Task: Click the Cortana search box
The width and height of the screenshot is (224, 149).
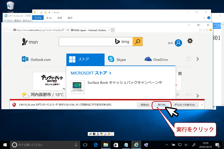Action: click(45, 145)
